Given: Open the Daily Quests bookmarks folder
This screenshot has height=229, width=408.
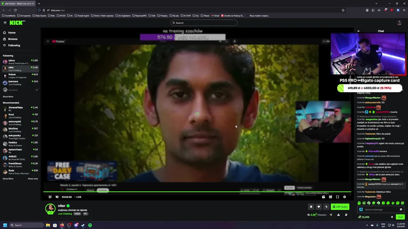Looking at the screenshot, I should pyautogui.click(x=39, y=16).
